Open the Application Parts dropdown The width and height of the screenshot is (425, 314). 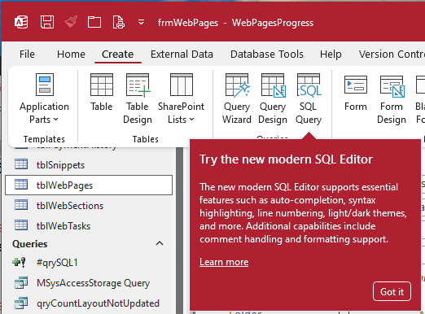tap(44, 99)
